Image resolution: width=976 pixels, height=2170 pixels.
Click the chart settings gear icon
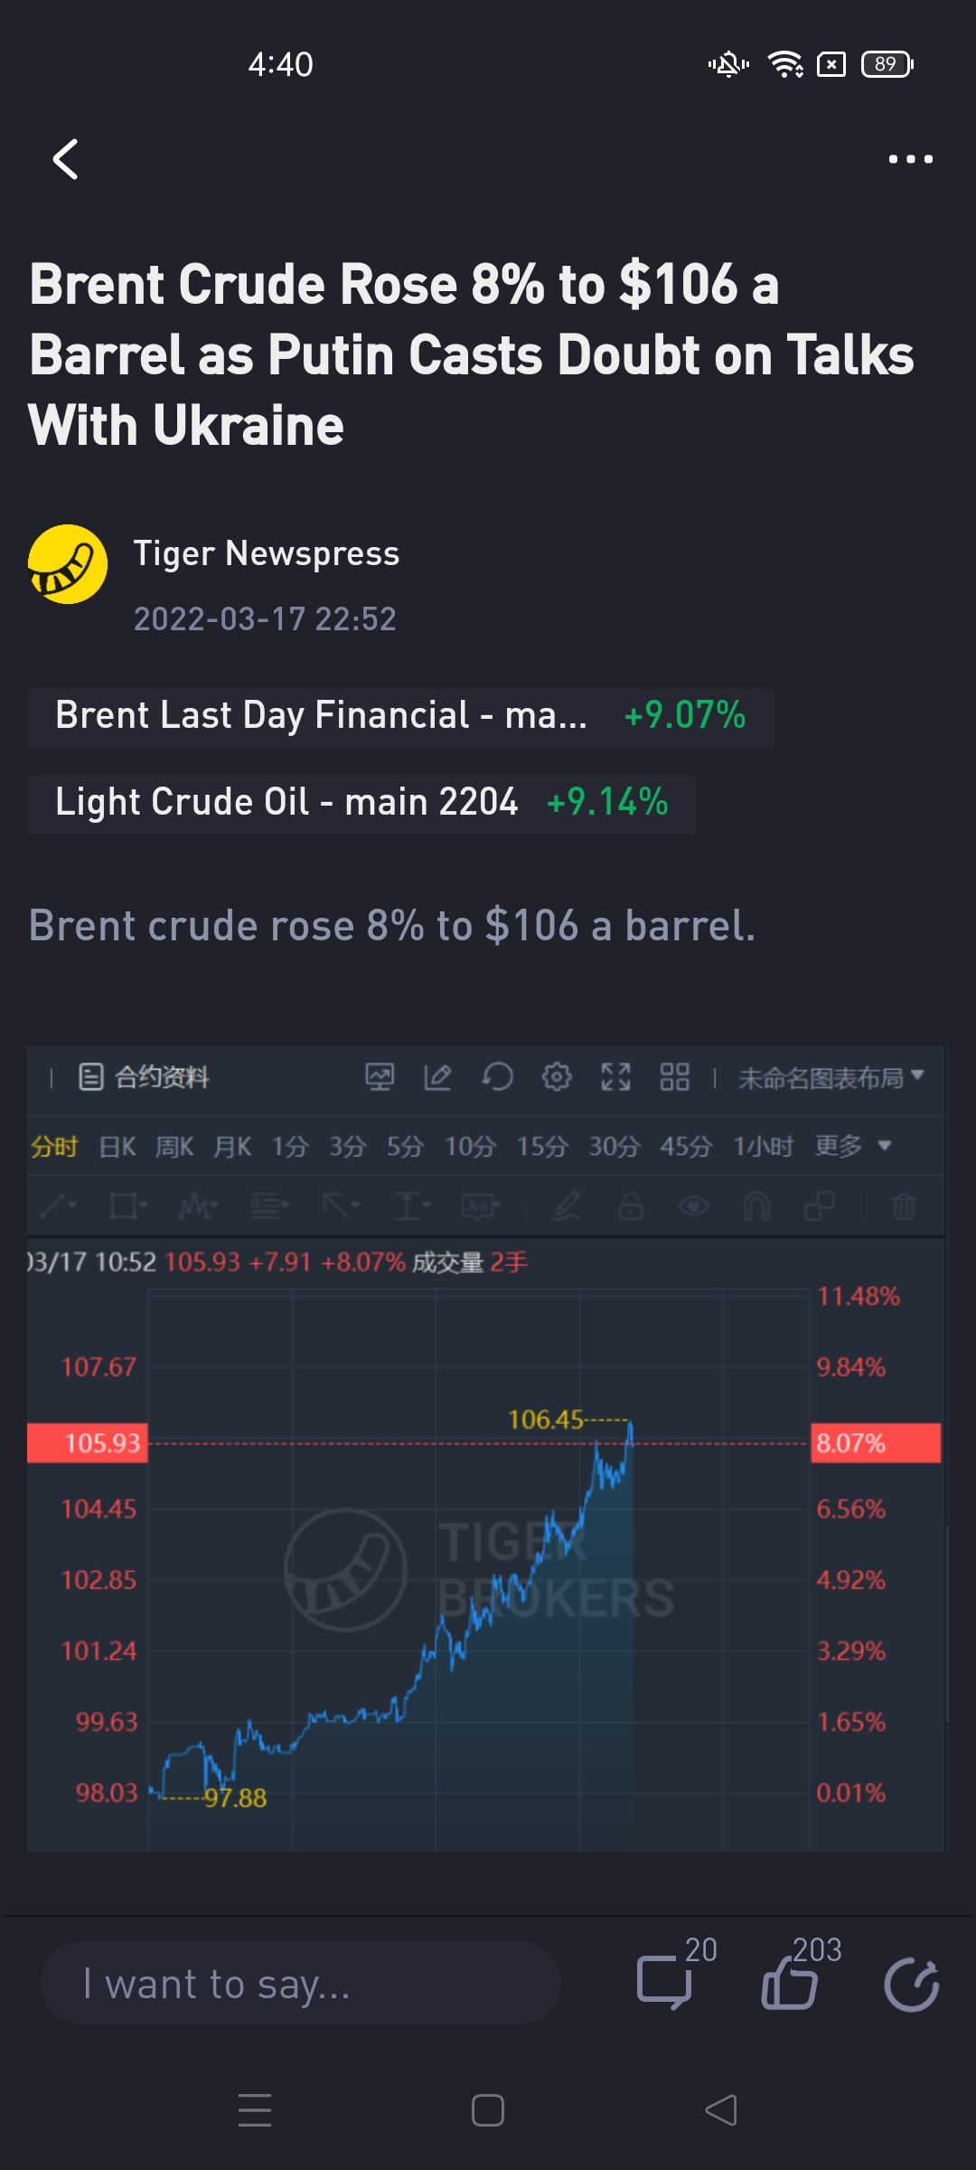pos(557,1077)
